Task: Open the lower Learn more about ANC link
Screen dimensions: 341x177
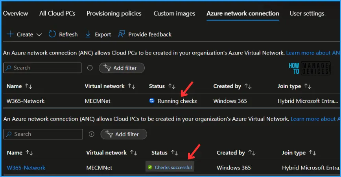Action: (x=315, y=119)
